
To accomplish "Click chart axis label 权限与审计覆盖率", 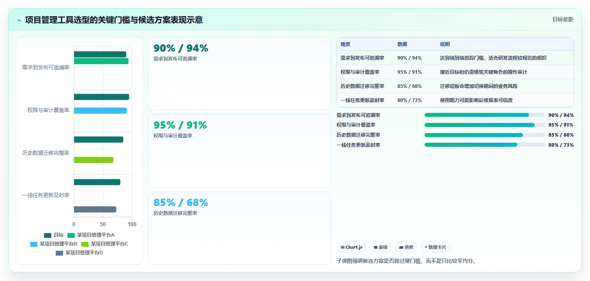I will [48, 110].
